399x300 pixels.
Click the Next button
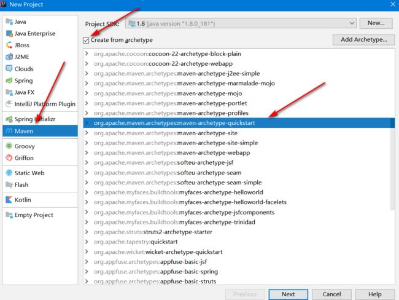(288, 294)
